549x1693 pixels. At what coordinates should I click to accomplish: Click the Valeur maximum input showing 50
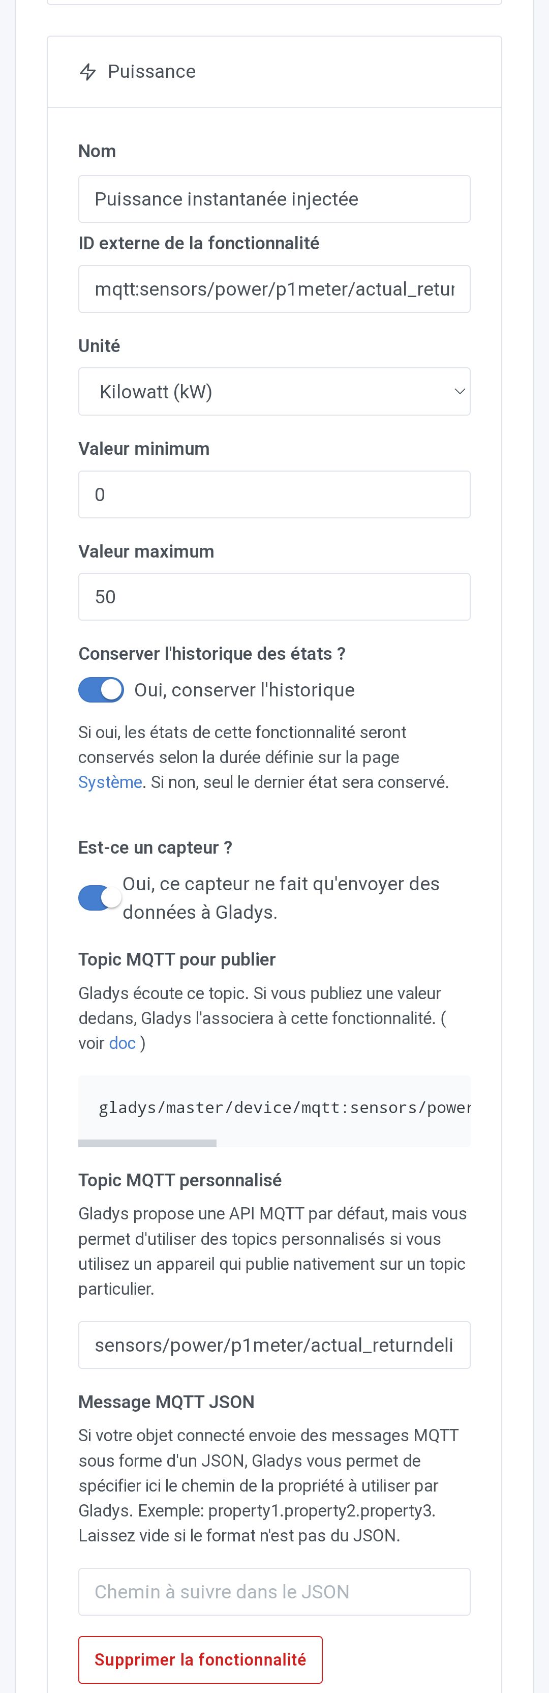pyautogui.click(x=274, y=597)
